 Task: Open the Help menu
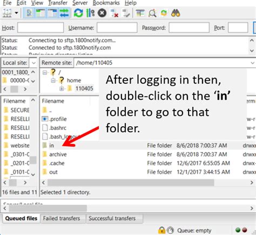point(131,3)
